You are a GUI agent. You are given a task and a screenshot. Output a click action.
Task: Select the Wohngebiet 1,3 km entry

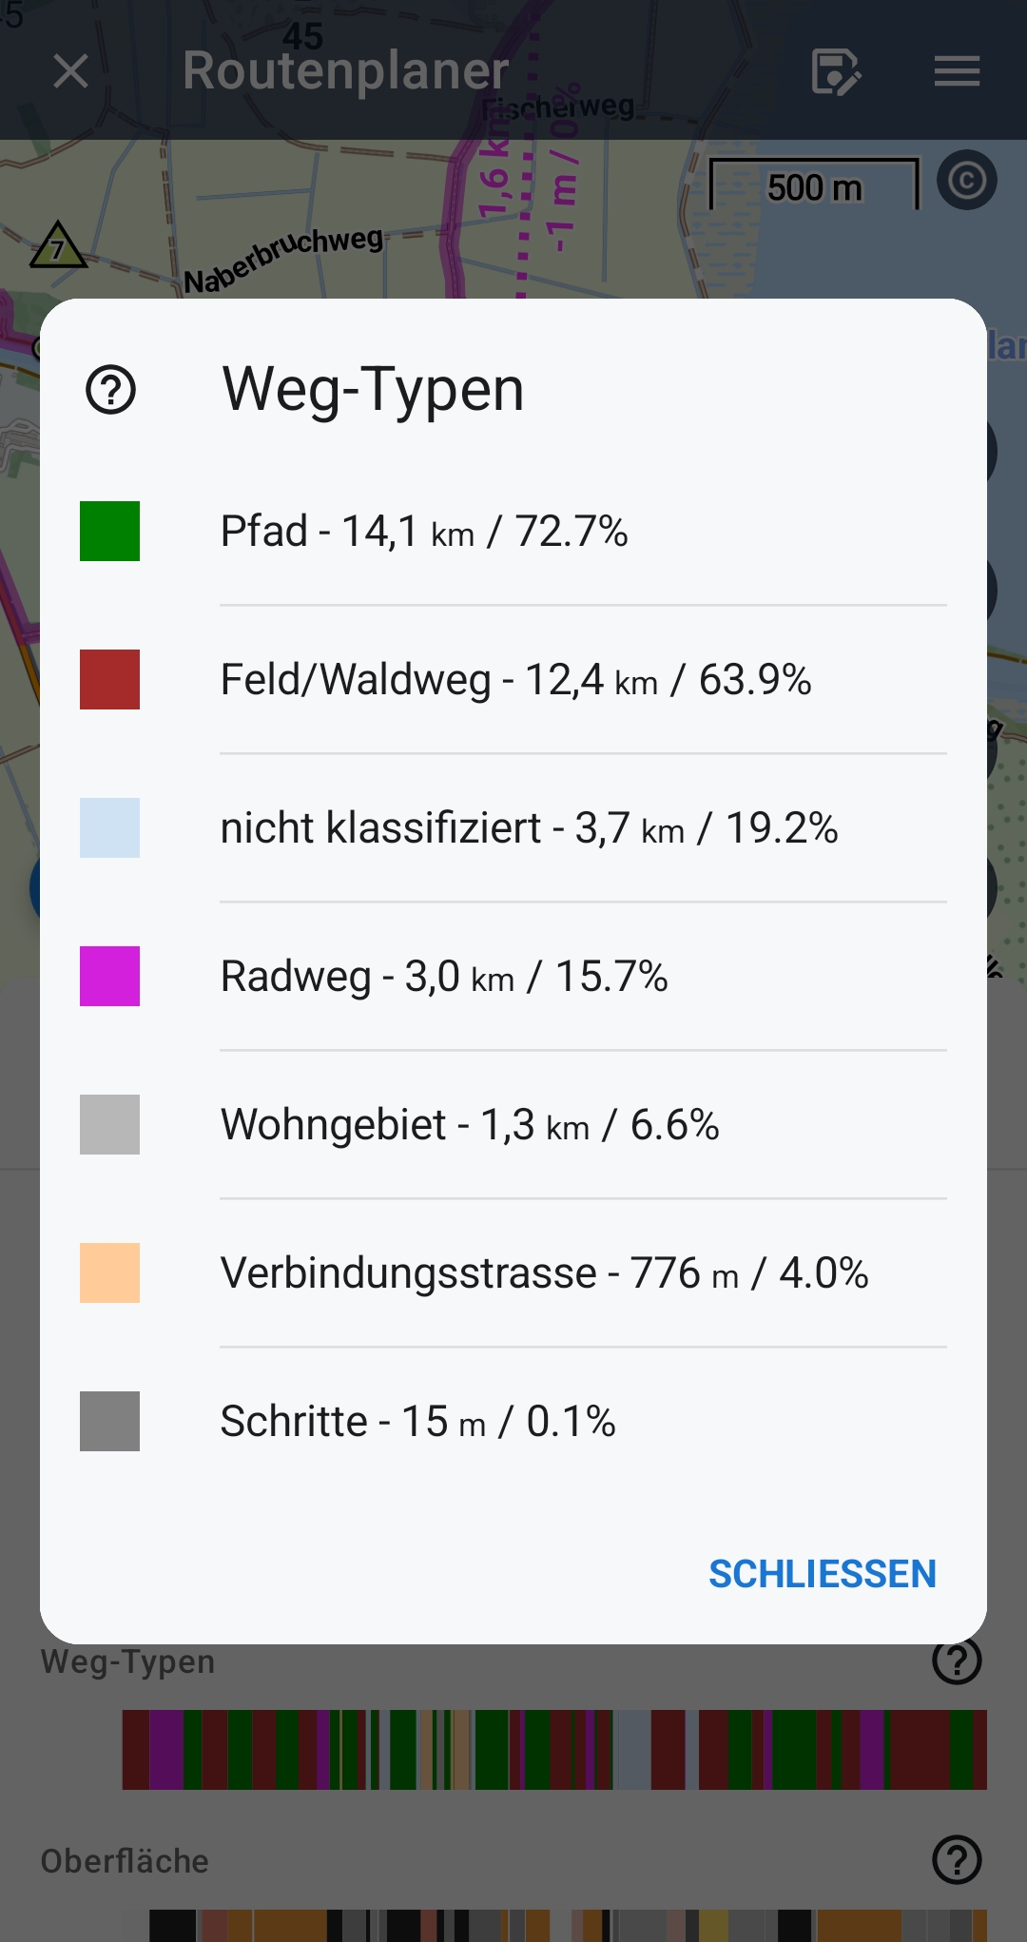(470, 1125)
